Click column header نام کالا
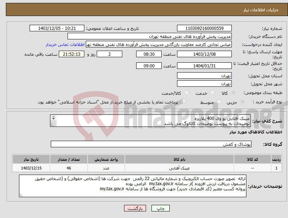Viewport: 288px width, 218px height. point(179,159)
